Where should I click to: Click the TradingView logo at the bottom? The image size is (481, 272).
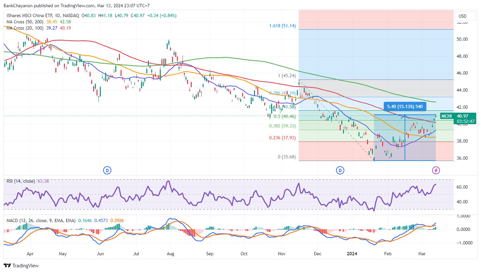[21, 265]
